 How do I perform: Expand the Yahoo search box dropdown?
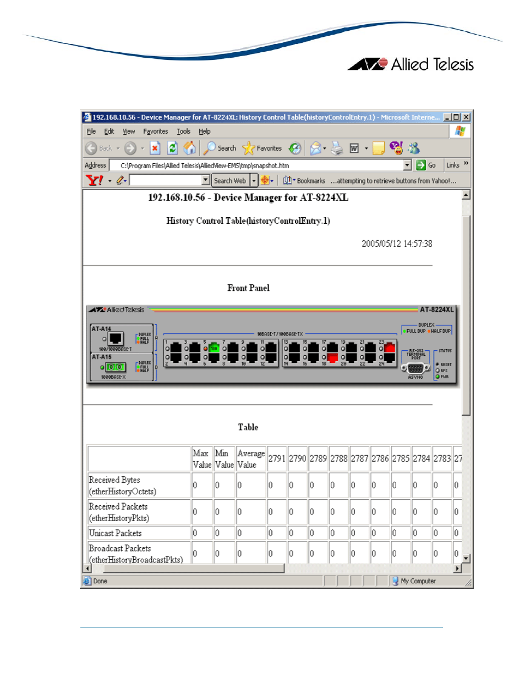point(206,180)
